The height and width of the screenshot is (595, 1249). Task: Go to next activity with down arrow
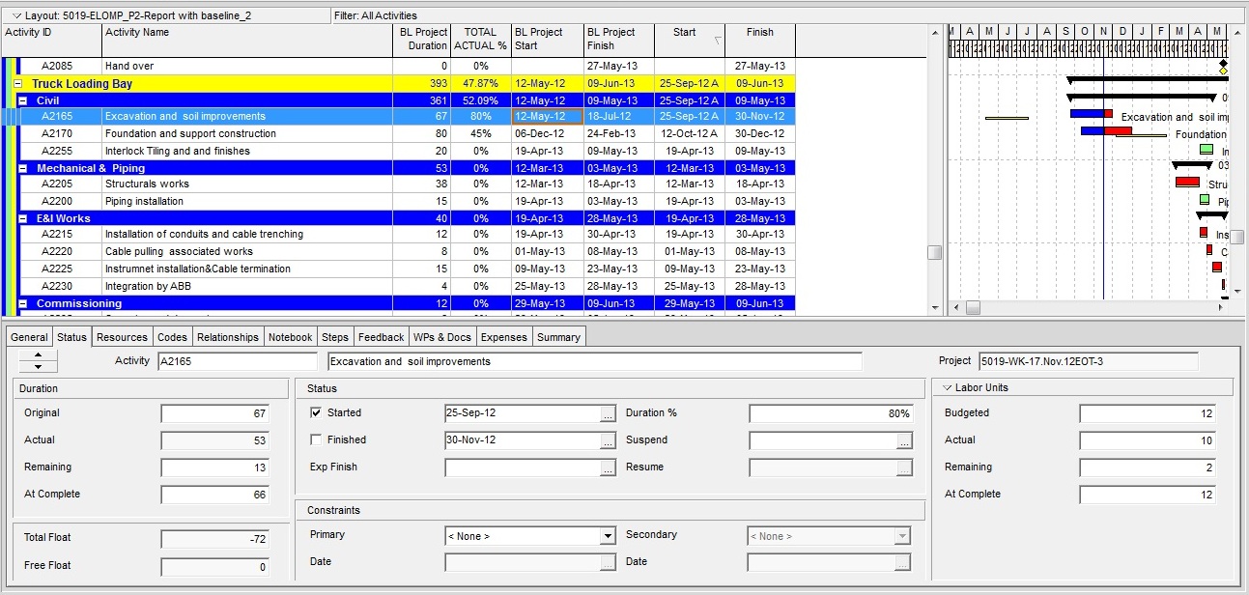(x=38, y=367)
